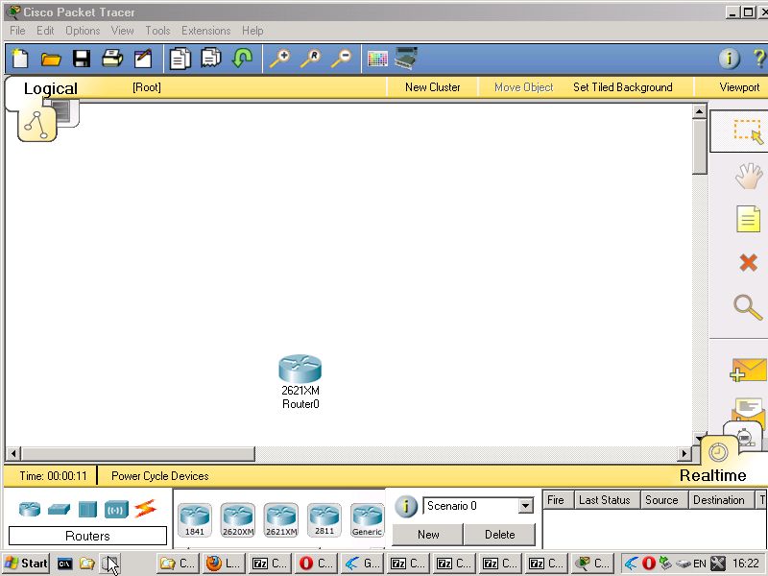The height and width of the screenshot is (576, 768).
Task: Open the custom devices dialog icon
Action: point(406,59)
